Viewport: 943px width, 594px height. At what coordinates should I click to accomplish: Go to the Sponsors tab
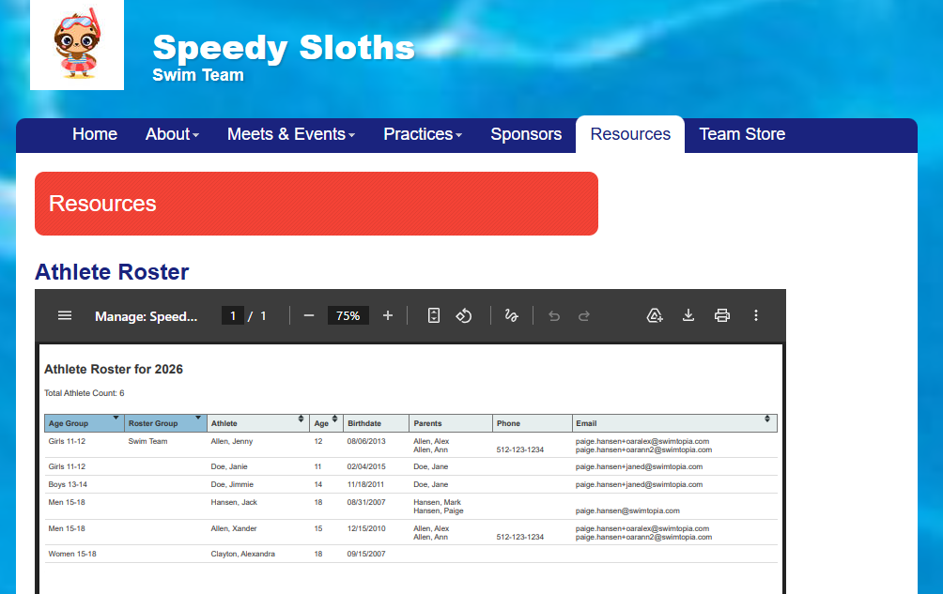(526, 134)
